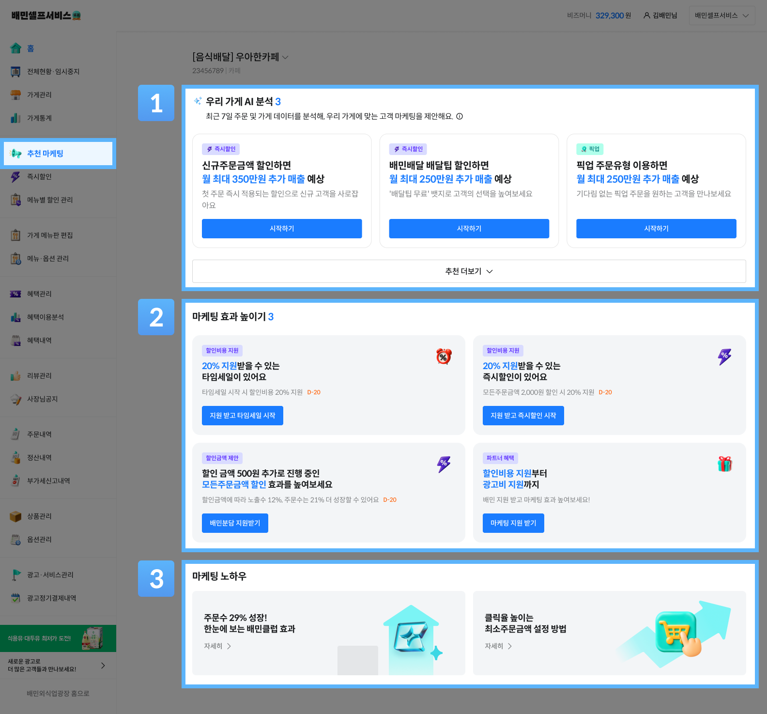Click the 옵션관리 icon
This screenshot has height=714, width=767.
[x=16, y=540]
